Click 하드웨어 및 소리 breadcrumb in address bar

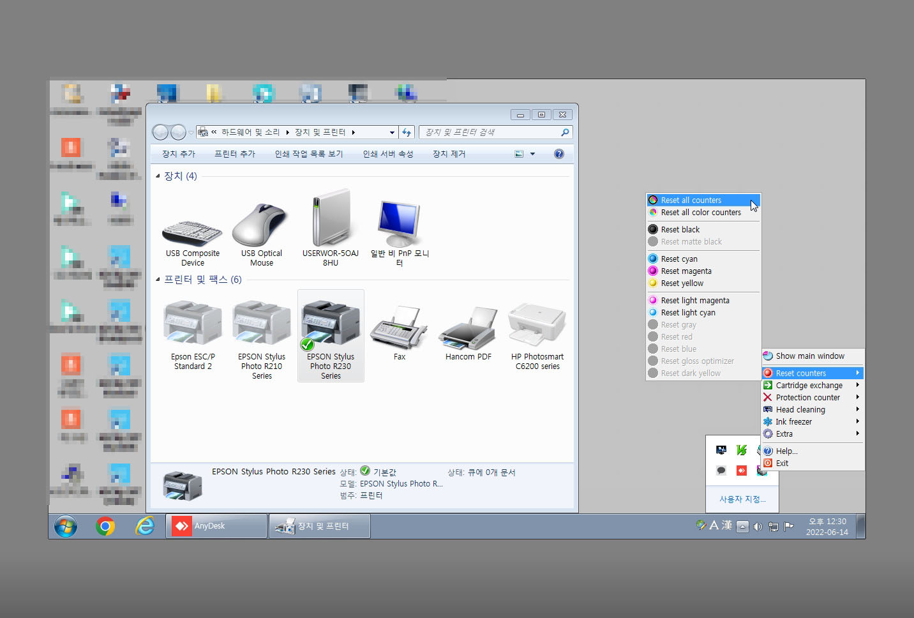(x=250, y=132)
